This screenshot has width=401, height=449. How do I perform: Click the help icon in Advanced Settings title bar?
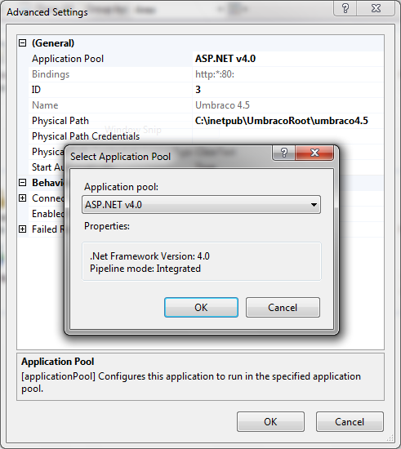tap(345, 8)
